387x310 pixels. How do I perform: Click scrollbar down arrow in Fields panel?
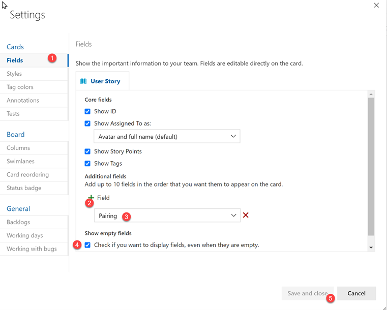point(371,247)
